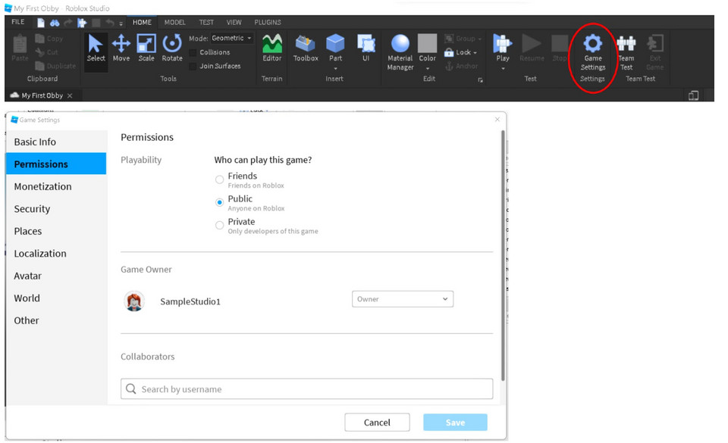This screenshot has width=728, height=443.
Task: Expand the Part dropdown arrow
Action: tap(335, 68)
